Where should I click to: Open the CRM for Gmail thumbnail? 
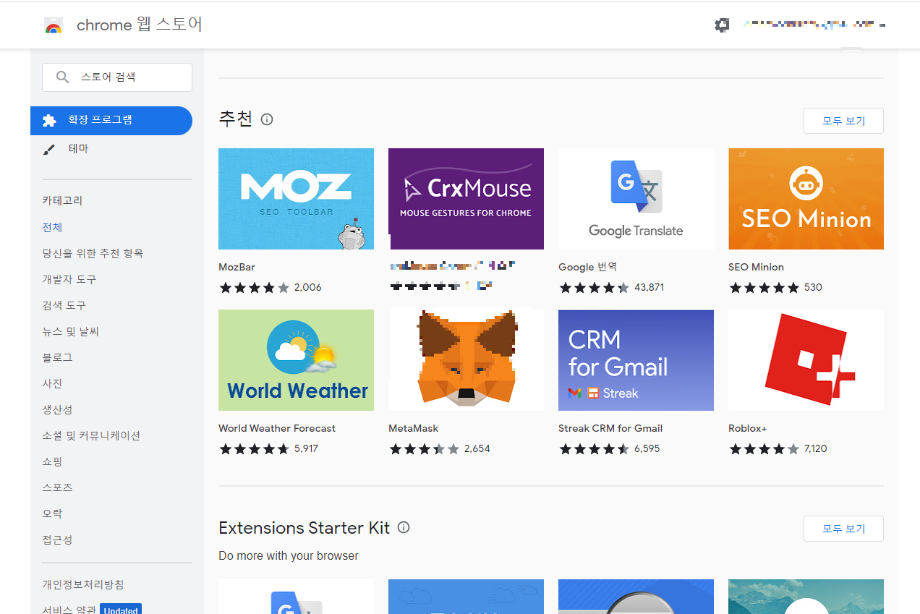click(636, 360)
